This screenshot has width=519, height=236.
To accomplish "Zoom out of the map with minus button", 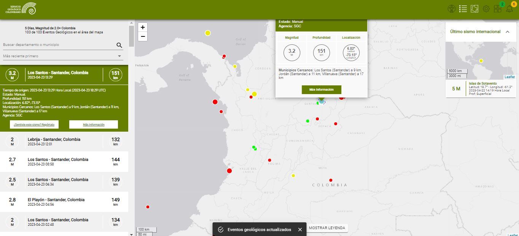I will 143,37.
